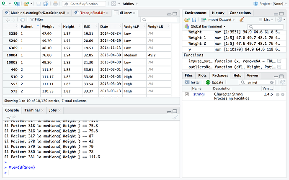View the impute_out function source icon
Image resolution: width=289 pixels, height=180 pixels.
coord(279,61)
